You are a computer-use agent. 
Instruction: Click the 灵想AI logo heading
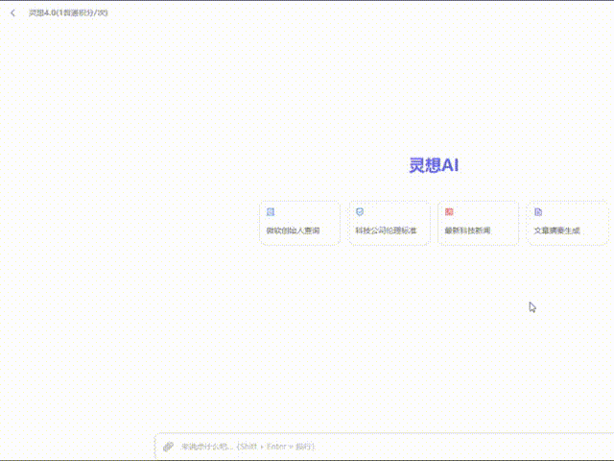click(434, 165)
